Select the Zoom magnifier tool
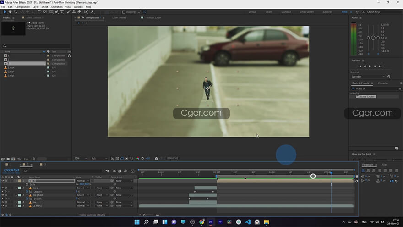 16,12
